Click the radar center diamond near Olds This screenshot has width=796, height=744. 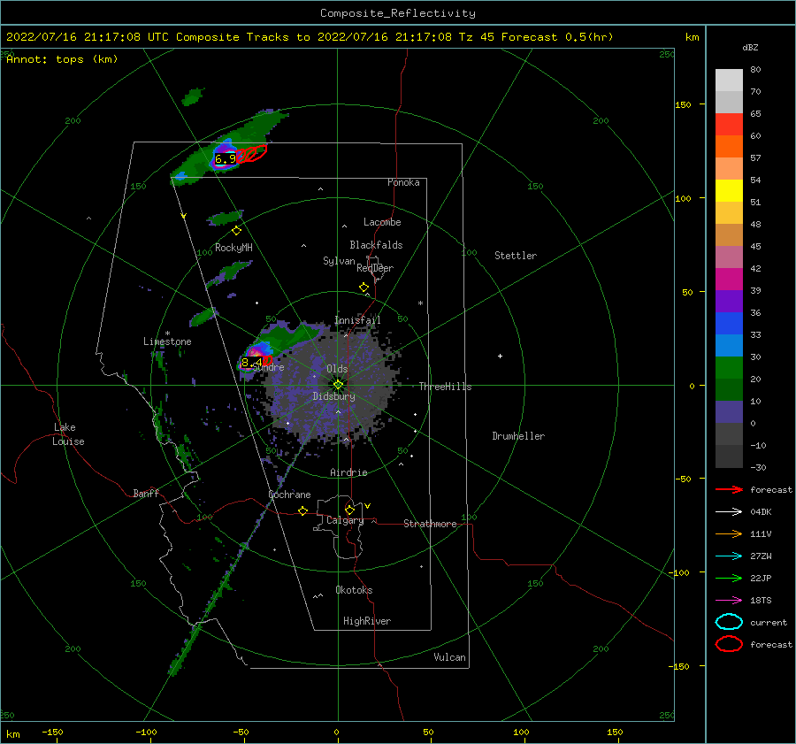[338, 385]
